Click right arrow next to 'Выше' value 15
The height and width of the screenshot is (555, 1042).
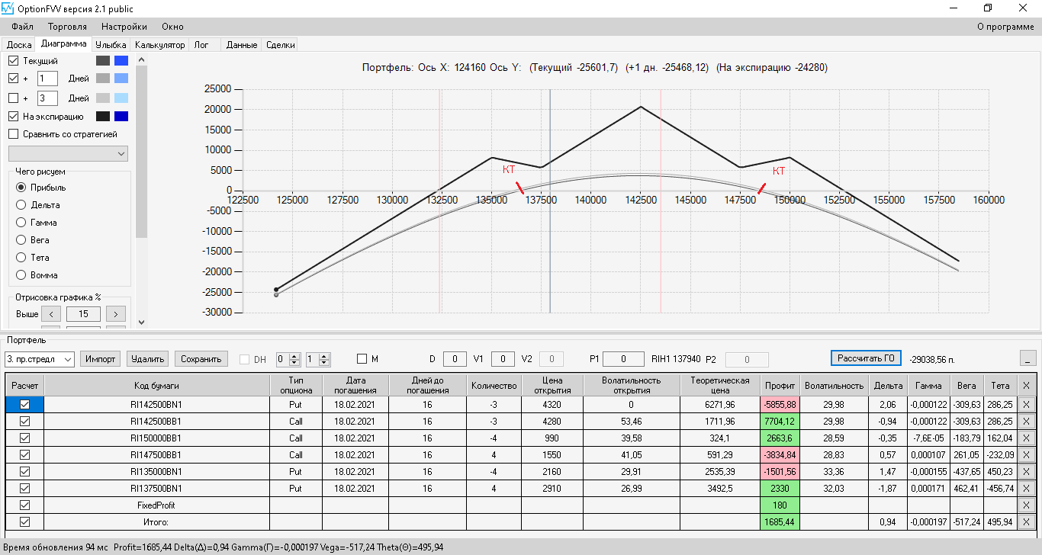(116, 313)
